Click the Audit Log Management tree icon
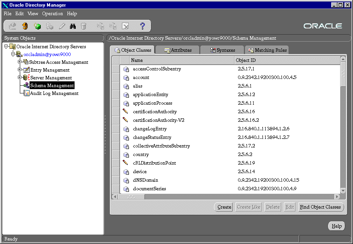 (x=26, y=93)
